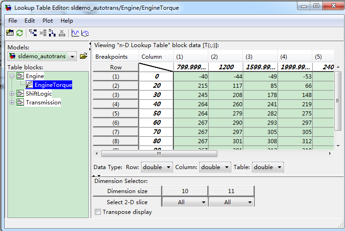Image resolution: width=345 pixels, height=231 pixels.
Task: Select the ShiftLogic tree item
Action: tap(39, 94)
